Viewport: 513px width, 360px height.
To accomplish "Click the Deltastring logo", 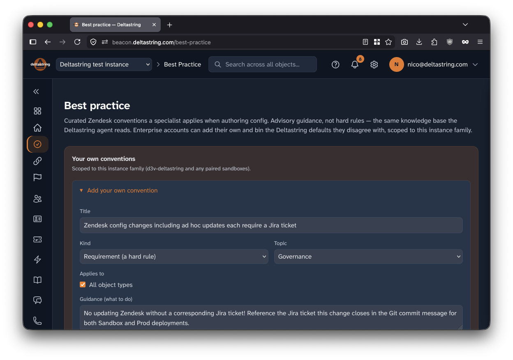I will point(40,64).
